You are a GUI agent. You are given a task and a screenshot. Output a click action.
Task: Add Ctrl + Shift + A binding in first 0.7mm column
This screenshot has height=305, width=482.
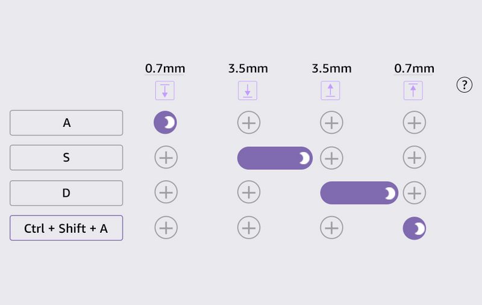coord(166,228)
